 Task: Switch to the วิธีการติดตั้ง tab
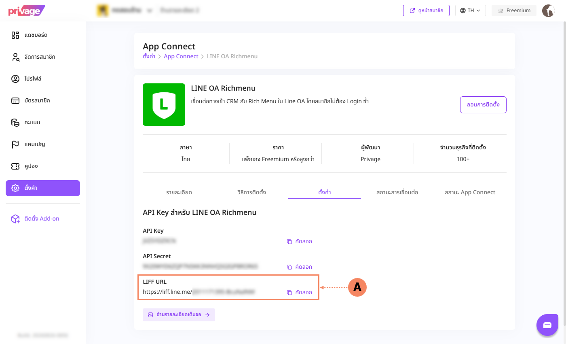pyautogui.click(x=251, y=192)
